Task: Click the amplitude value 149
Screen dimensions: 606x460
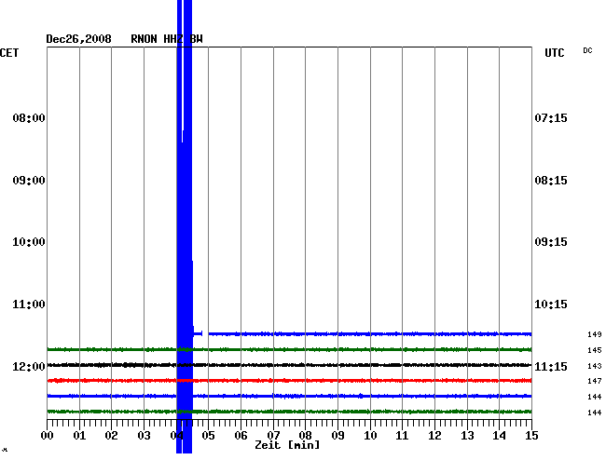Action: (x=595, y=334)
